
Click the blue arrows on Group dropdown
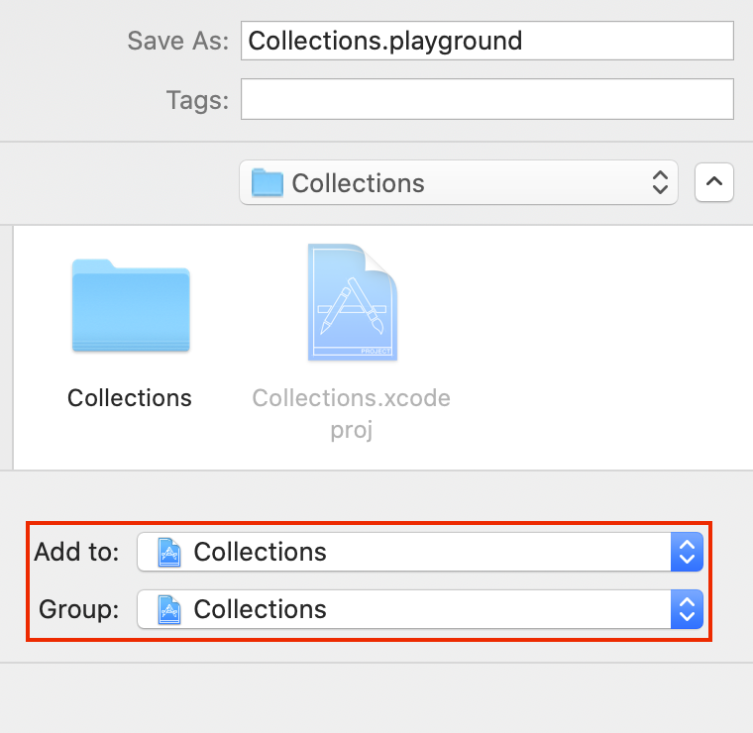[687, 609]
